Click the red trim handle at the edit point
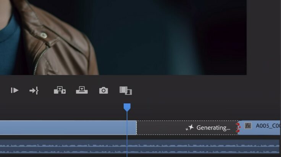This screenshot has height=157, width=281. pyautogui.click(x=238, y=128)
